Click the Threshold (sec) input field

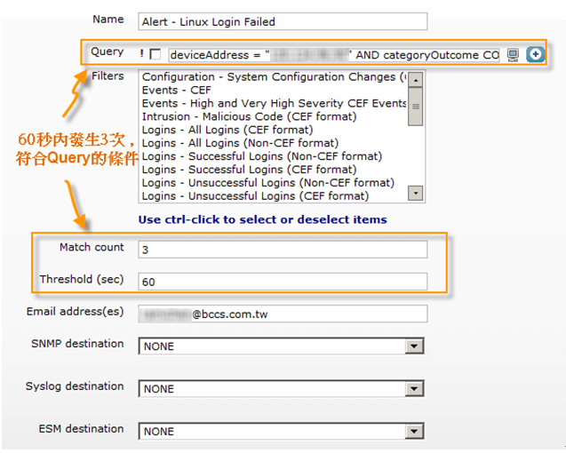tap(283, 282)
